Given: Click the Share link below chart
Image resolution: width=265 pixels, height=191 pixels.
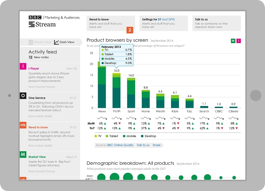Looking at the screenshot, I should tap(157, 145).
